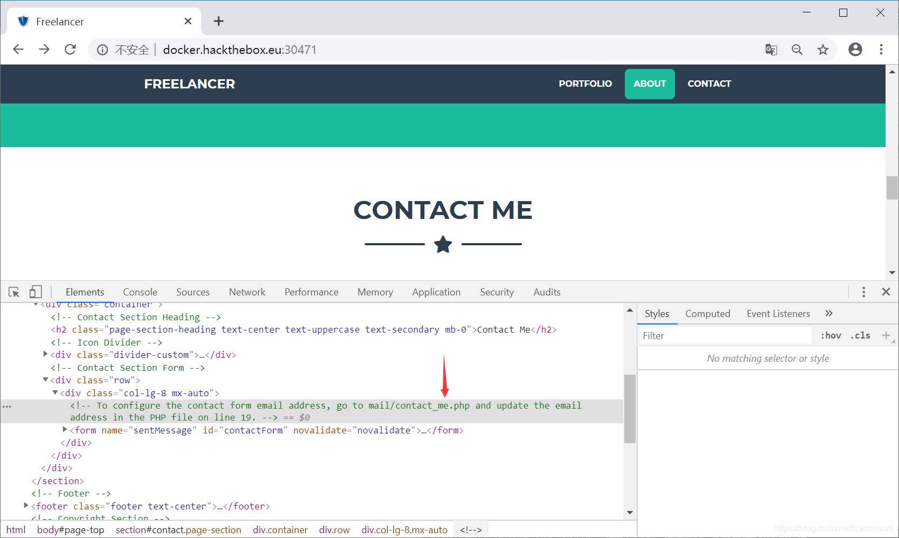Viewport: 899px width, 538px height.
Task: Click div.col-lg-8.mx-auto breadcrumb
Action: (x=405, y=530)
